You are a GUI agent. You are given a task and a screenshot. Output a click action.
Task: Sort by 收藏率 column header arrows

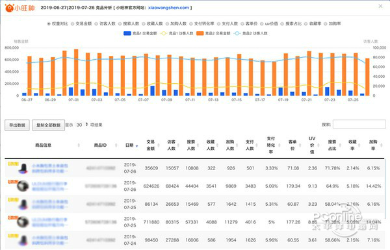(x=359, y=145)
